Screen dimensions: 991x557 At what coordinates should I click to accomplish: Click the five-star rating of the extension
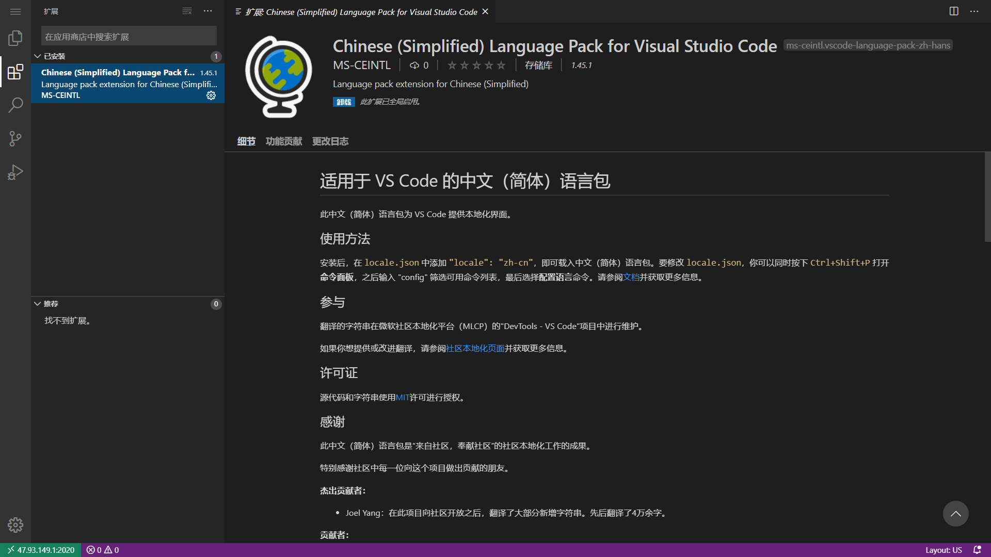coord(476,65)
